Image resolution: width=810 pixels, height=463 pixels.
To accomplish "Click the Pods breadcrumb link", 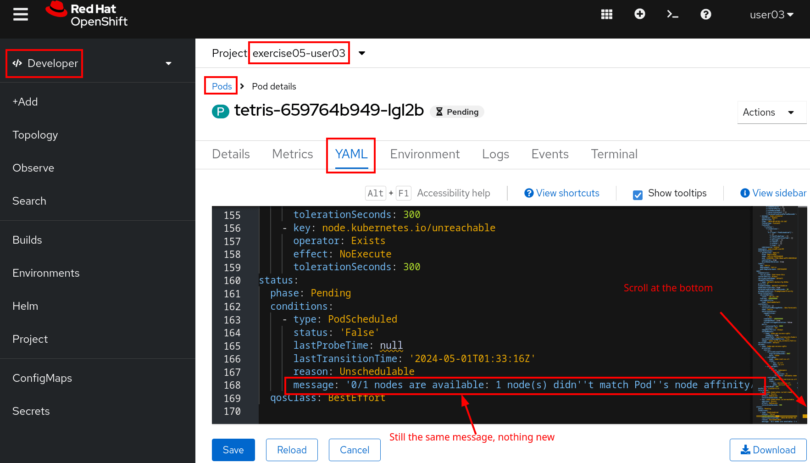I will click(x=222, y=86).
